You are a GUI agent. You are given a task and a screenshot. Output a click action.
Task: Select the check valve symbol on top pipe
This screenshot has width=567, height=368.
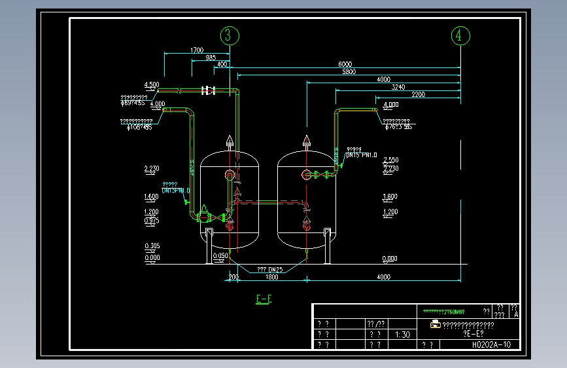click(208, 90)
